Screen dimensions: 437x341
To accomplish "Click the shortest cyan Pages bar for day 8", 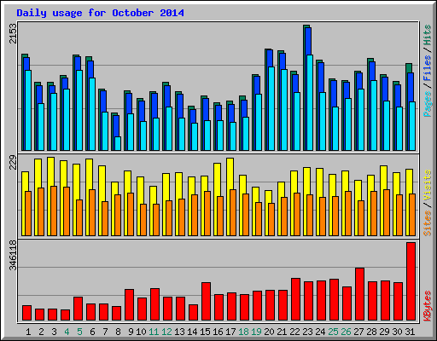I will click(x=118, y=143).
